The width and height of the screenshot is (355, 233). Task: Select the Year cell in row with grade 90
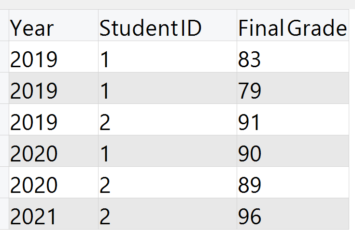[x=54, y=151]
